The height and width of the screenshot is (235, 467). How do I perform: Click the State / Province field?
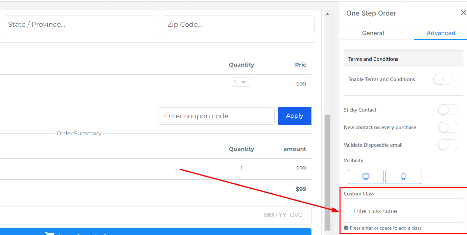point(79,24)
